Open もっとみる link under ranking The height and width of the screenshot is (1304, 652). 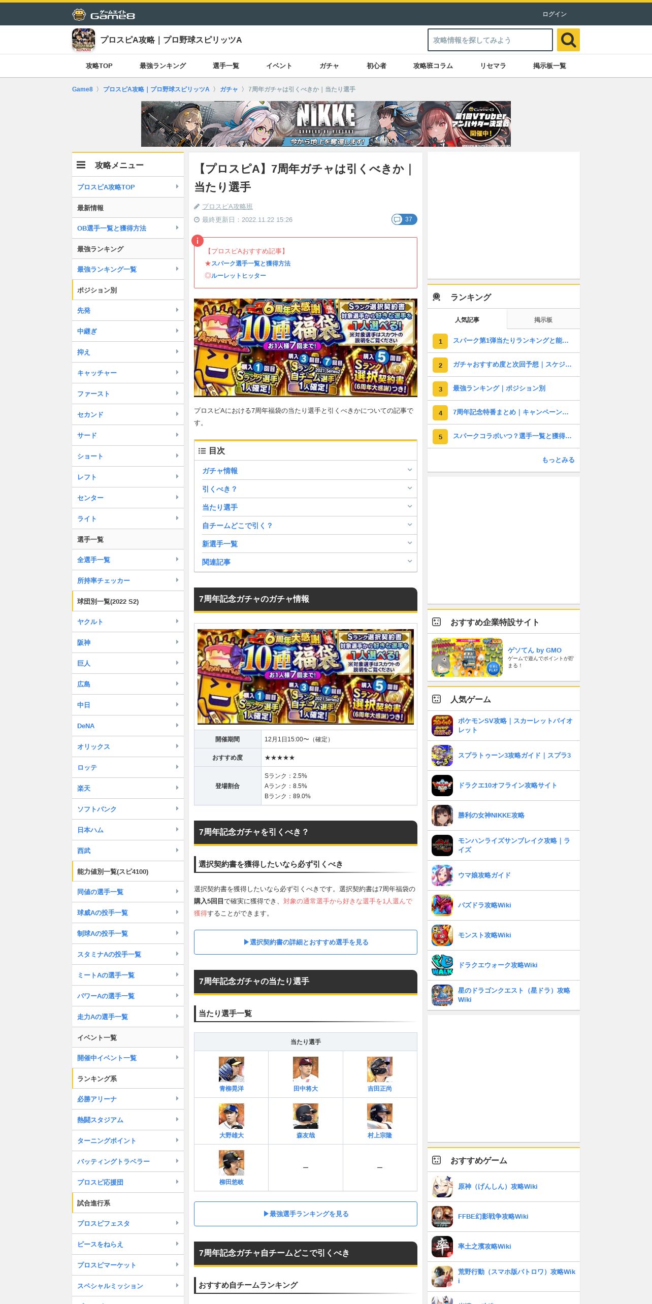(558, 460)
